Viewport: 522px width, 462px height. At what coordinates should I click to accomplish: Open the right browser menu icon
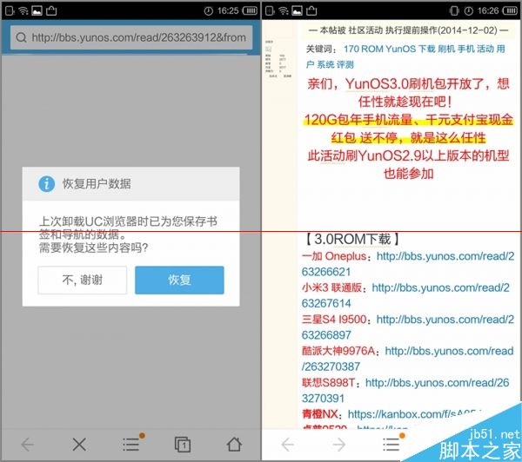pyautogui.click(x=391, y=444)
